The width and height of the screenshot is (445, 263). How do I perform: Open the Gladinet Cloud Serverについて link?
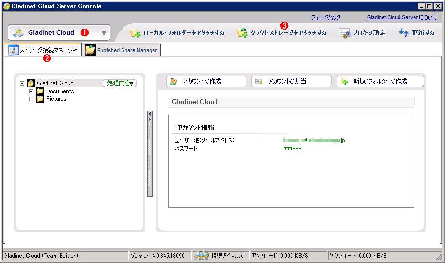[402, 17]
